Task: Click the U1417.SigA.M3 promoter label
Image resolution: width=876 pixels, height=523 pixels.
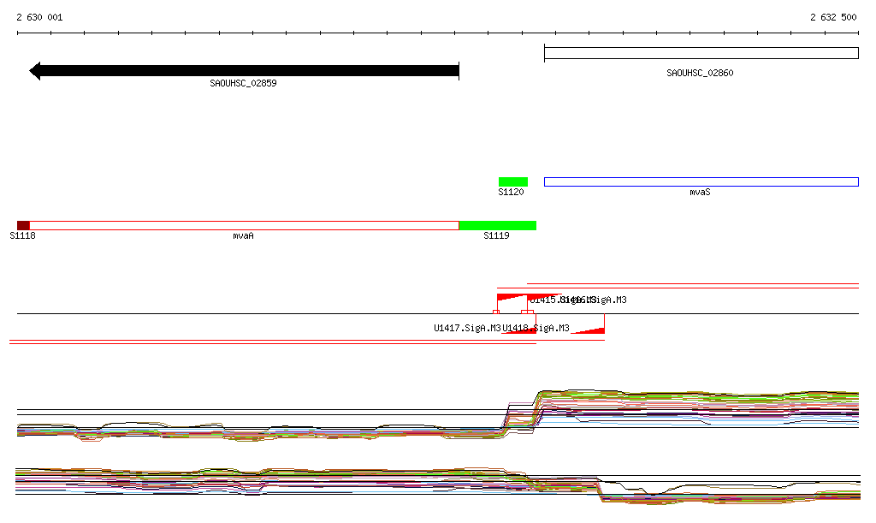Action: point(466,329)
